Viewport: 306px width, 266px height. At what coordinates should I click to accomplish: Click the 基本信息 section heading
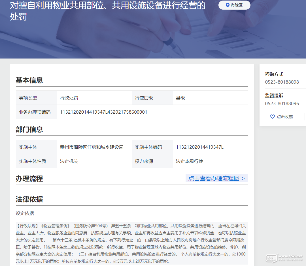(x=29, y=80)
